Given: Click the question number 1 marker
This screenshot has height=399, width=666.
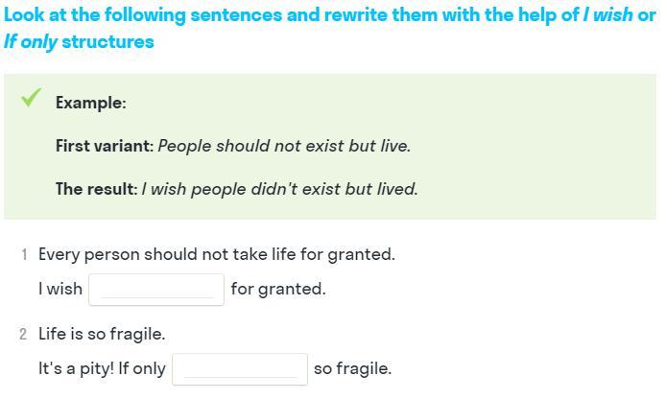Looking at the screenshot, I should tap(24, 254).
